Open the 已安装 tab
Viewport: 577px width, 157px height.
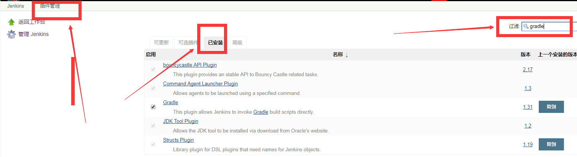(215, 43)
